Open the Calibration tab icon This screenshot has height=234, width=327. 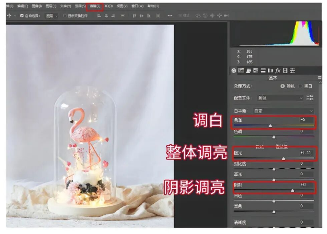click(x=285, y=71)
